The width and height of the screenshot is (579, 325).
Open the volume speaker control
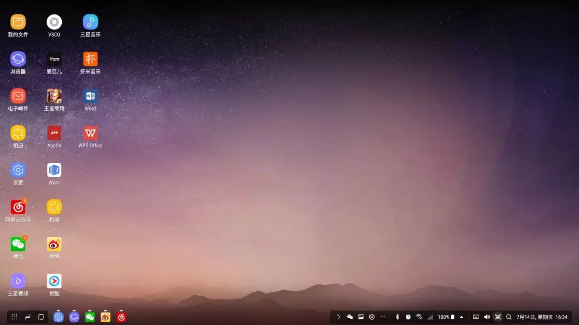click(487, 317)
